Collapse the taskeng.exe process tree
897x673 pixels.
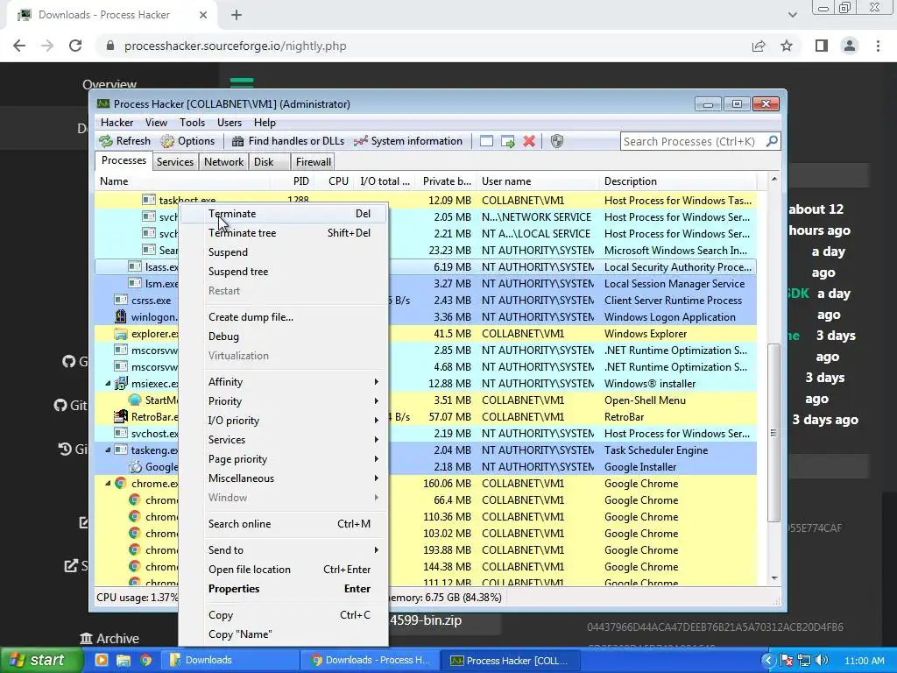click(108, 450)
